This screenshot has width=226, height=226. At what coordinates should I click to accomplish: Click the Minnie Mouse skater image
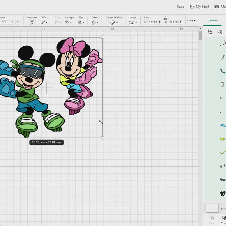tap(79, 76)
